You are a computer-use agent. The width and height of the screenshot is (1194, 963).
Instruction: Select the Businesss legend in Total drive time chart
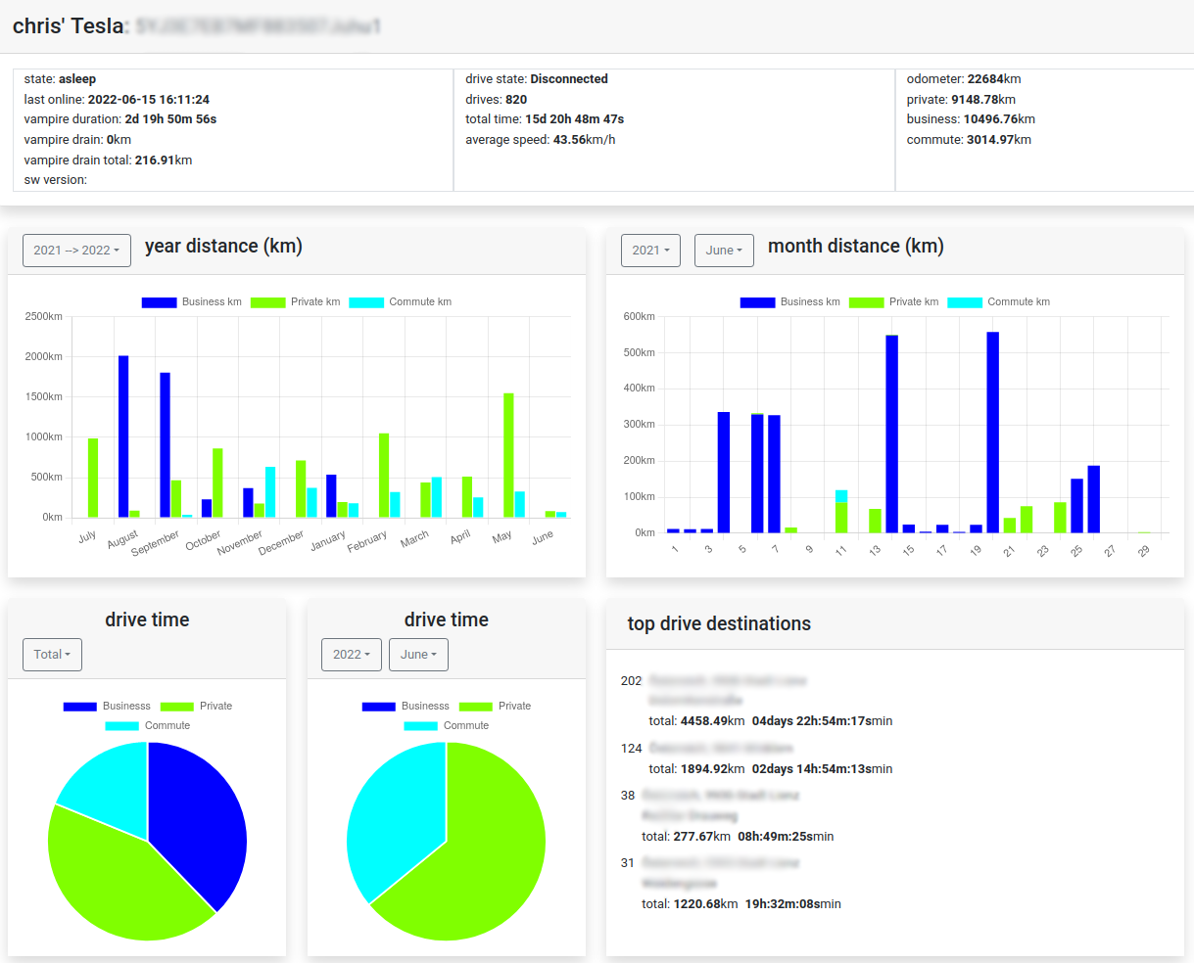pos(79,706)
